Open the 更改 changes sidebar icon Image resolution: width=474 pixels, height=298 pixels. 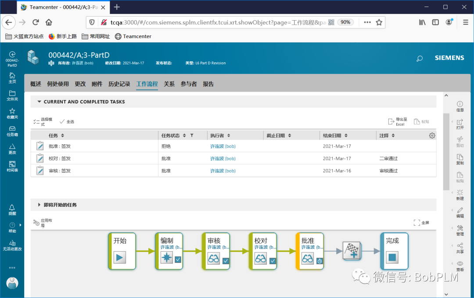pos(12,149)
